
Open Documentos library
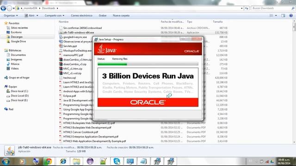tap(16, 55)
